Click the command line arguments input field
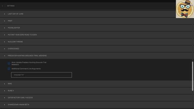 (x=42, y=75)
